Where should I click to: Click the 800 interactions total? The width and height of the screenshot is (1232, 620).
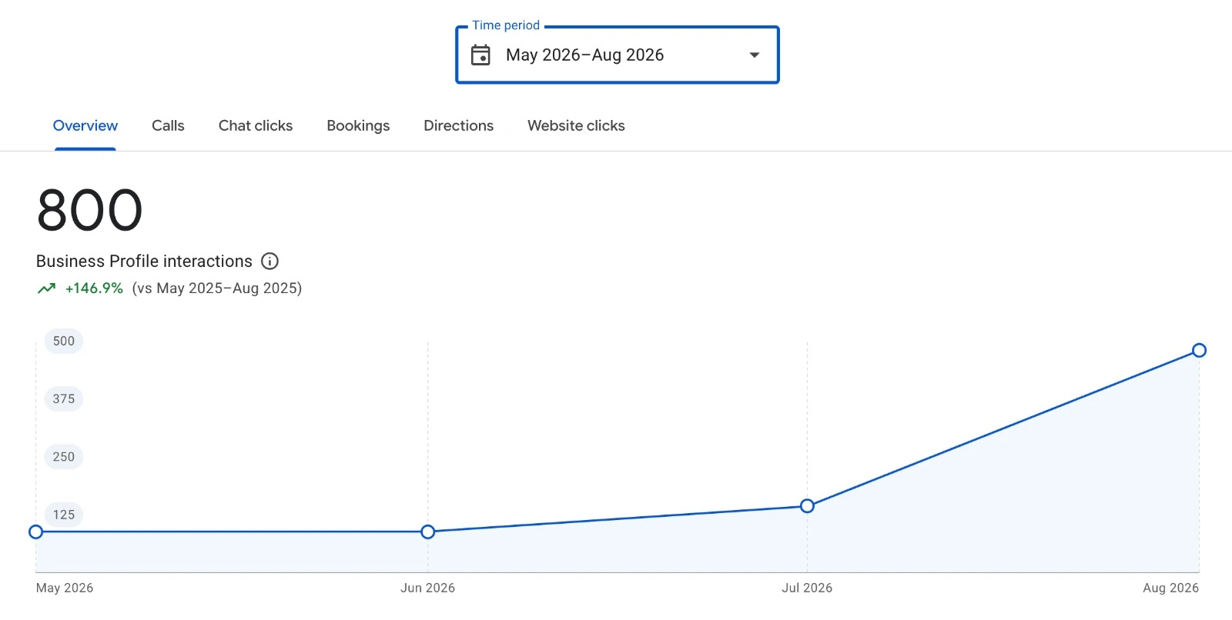pos(89,210)
